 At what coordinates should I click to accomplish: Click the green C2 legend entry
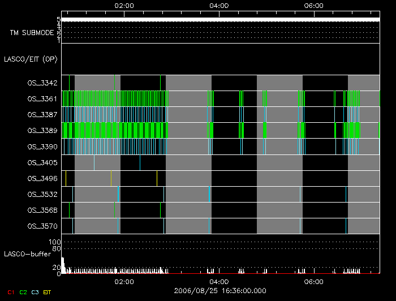tap(23, 293)
